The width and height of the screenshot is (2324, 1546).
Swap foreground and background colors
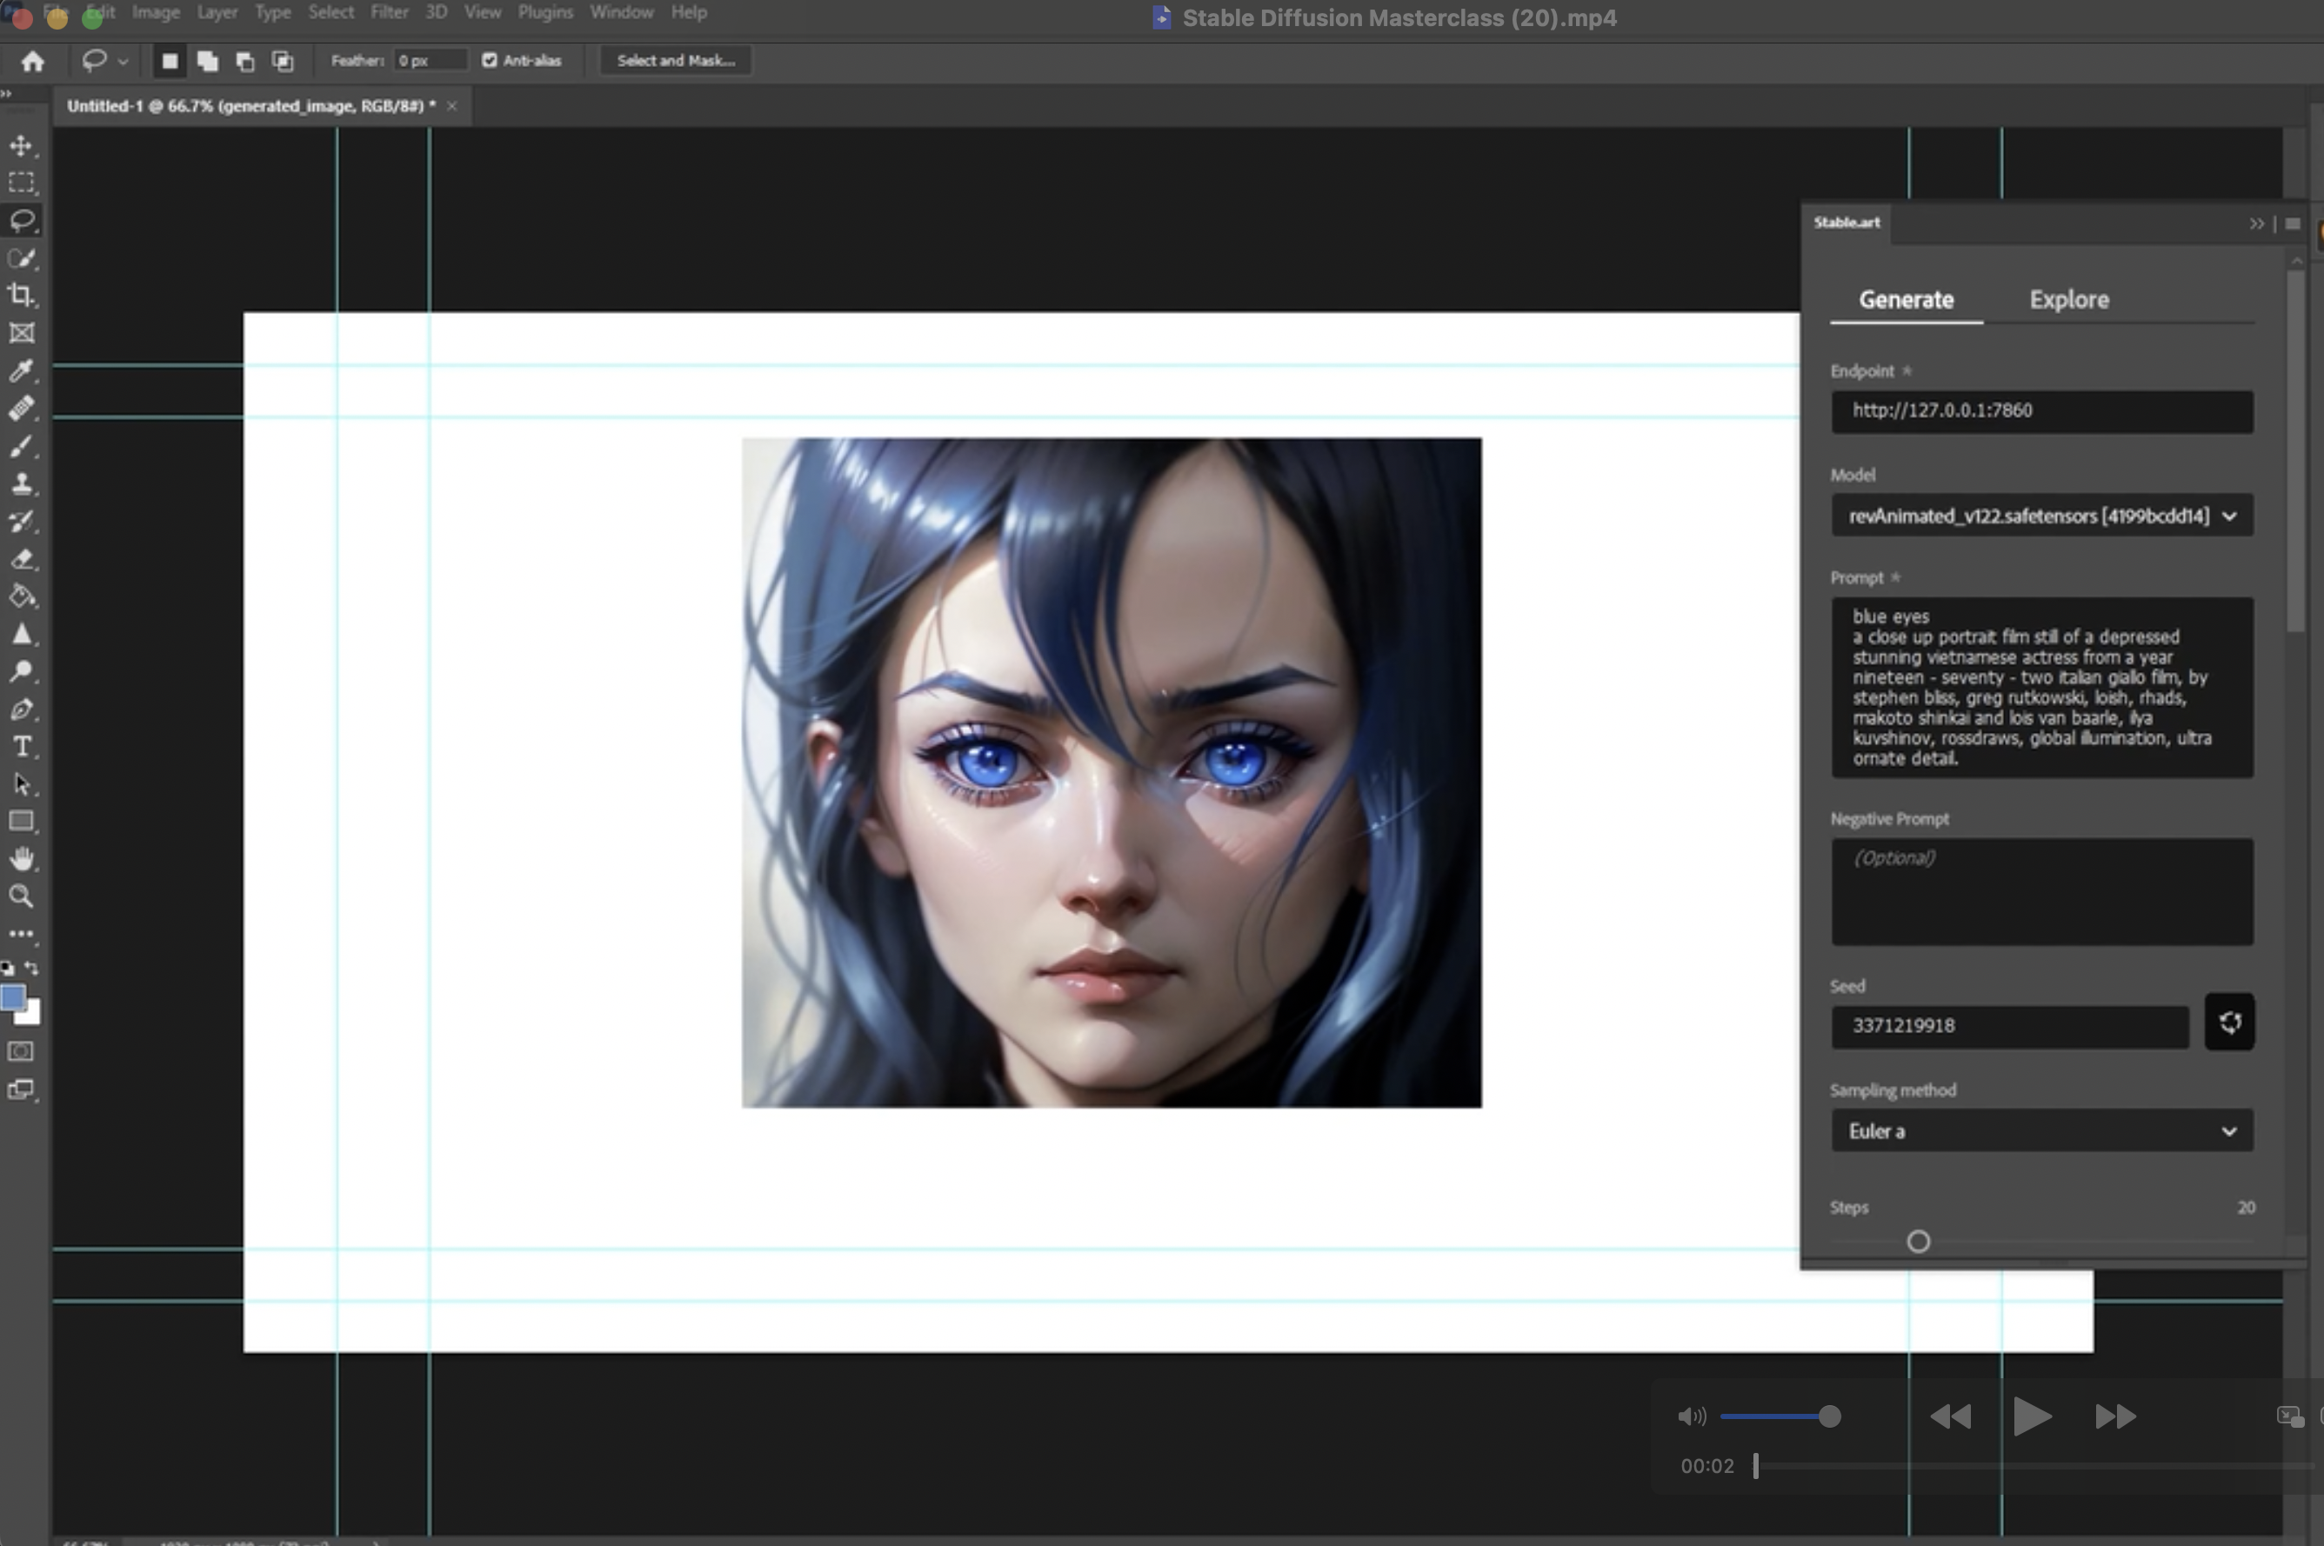click(32, 967)
